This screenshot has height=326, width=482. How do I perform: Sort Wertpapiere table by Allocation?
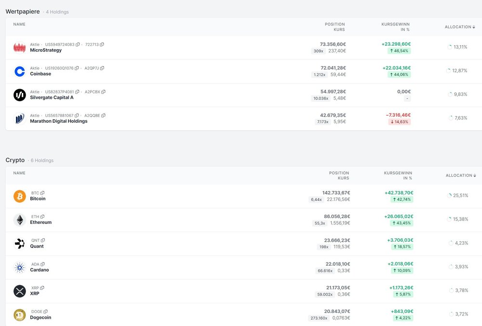(x=460, y=27)
